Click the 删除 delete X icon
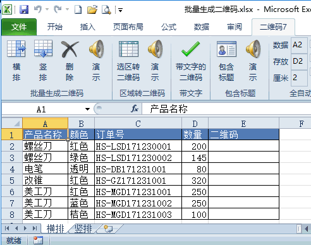 (70, 49)
